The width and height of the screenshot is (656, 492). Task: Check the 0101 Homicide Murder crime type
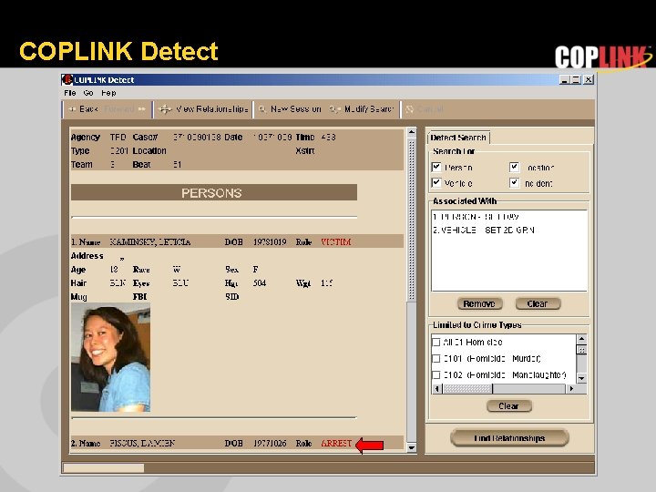(x=436, y=359)
